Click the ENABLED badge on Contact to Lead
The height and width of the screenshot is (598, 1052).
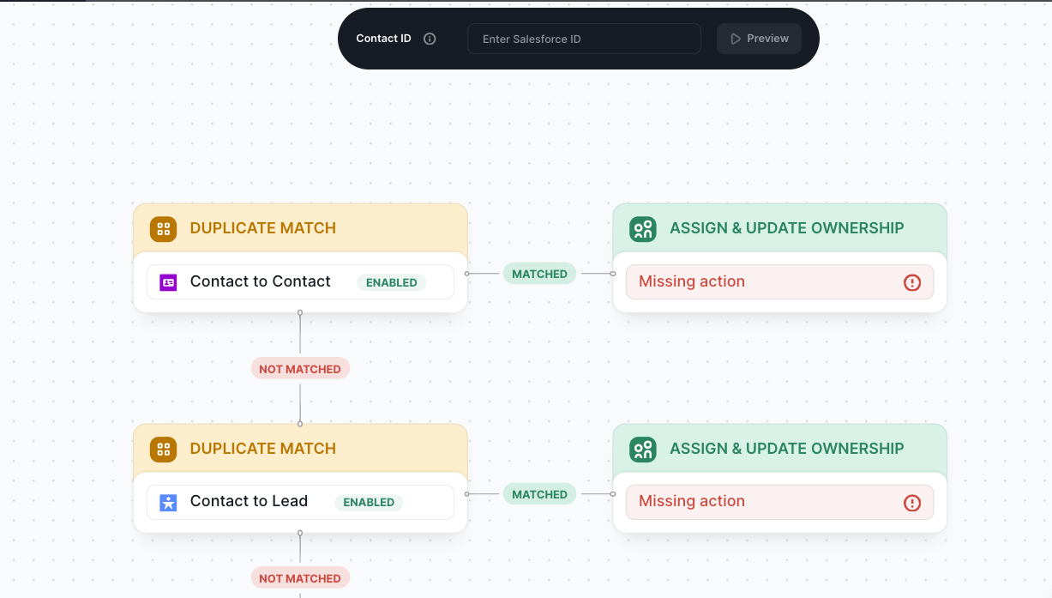(369, 503)
